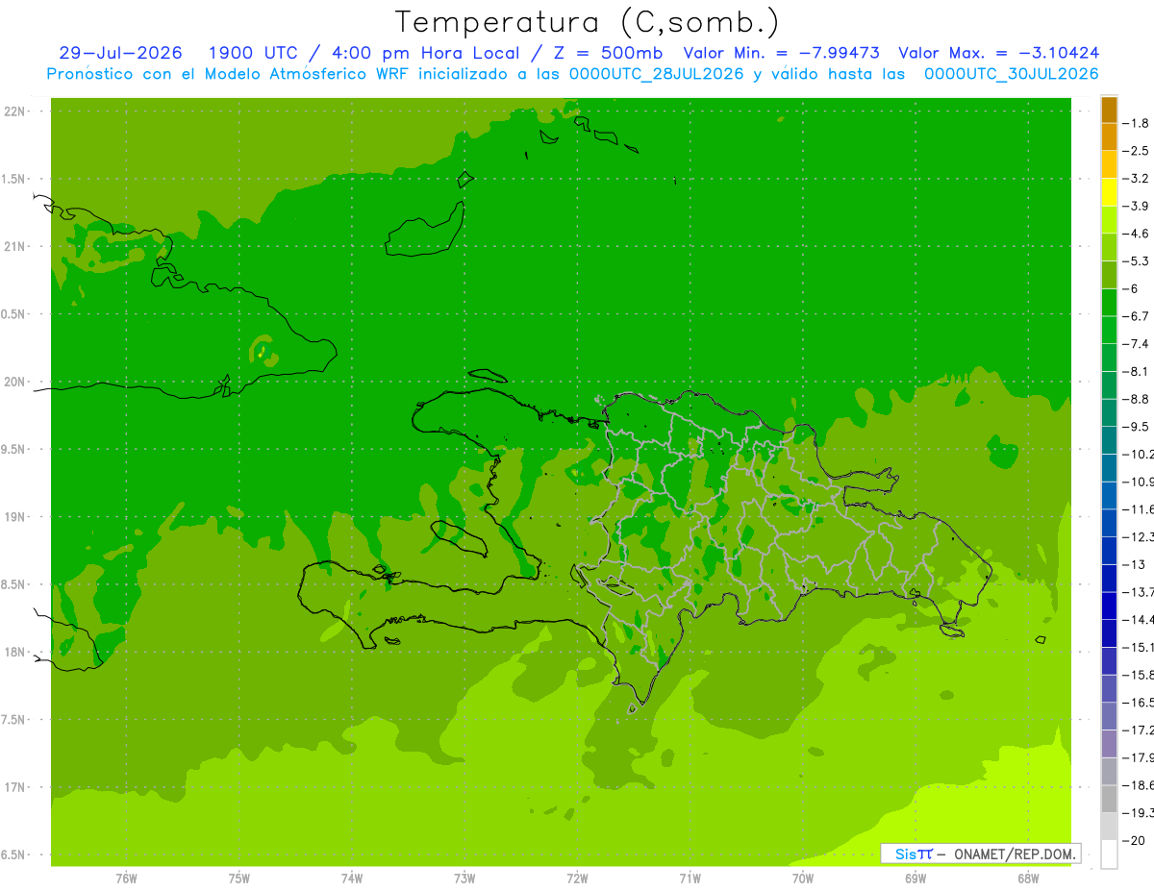
Task: Click the "-13" legend value
Action: click(1135, 564)
